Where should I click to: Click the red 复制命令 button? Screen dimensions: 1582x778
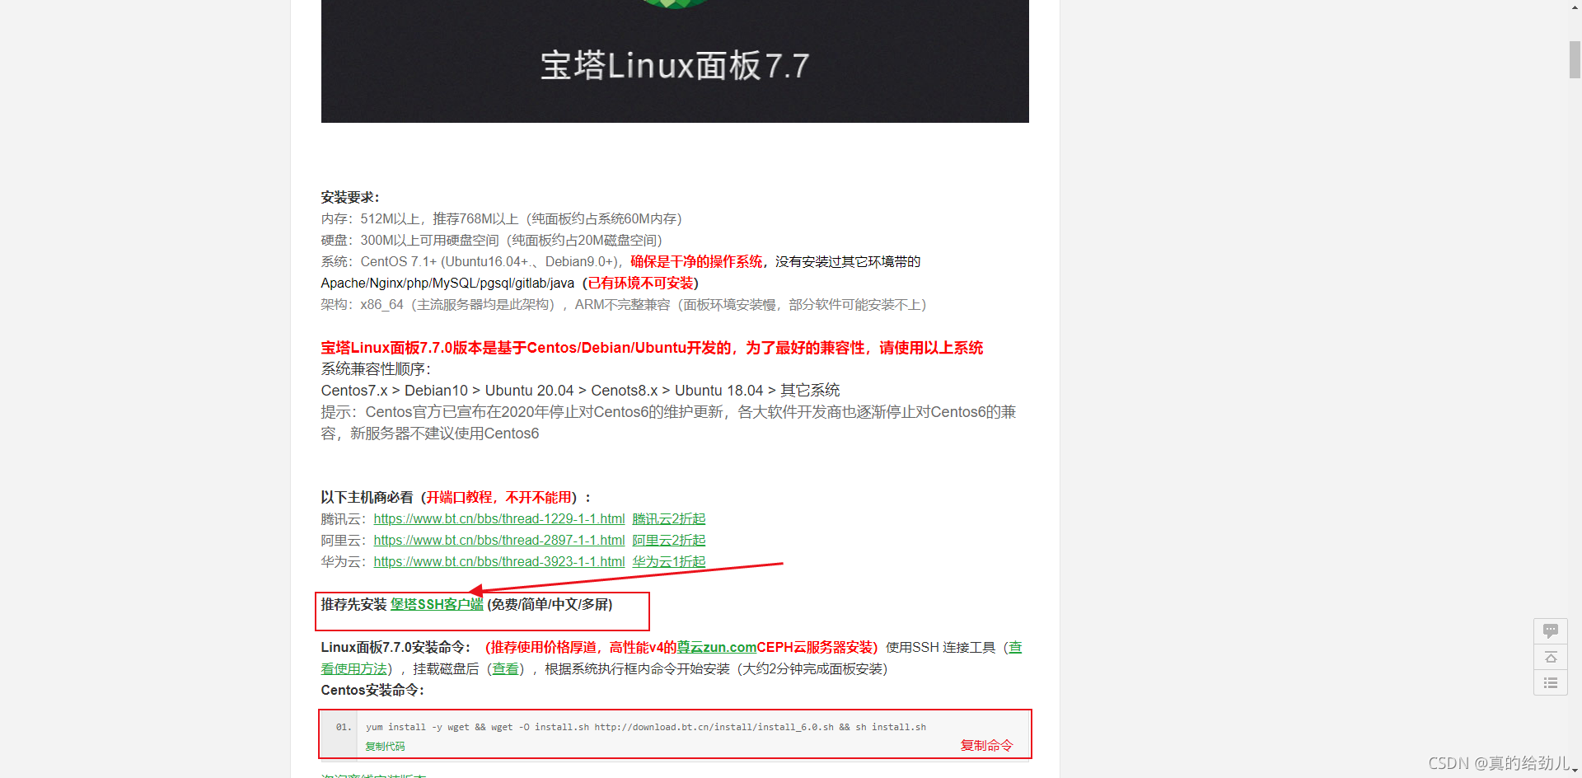986,746
